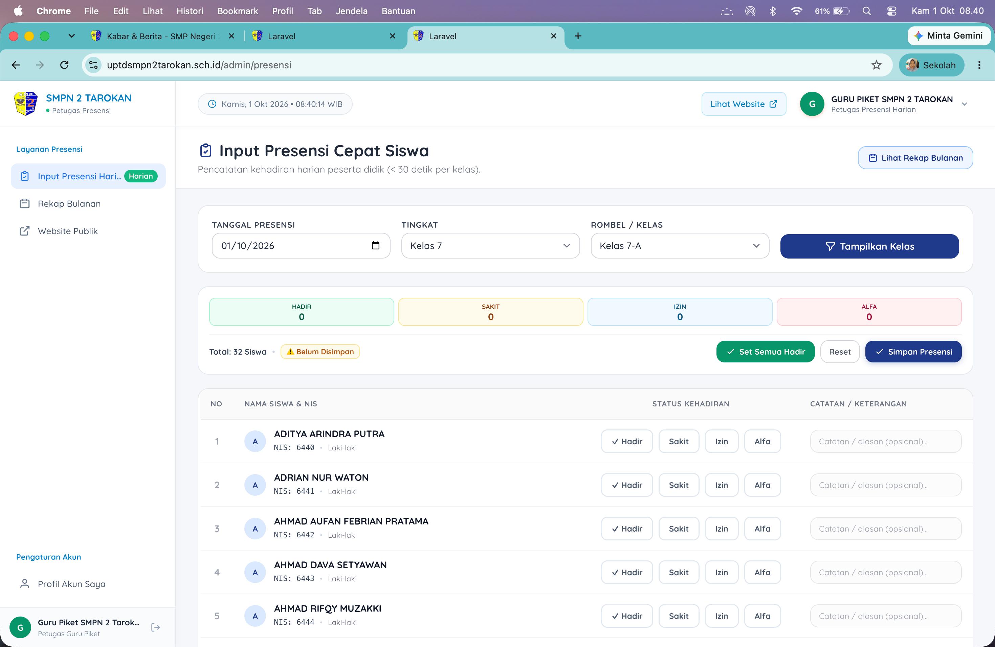Image resolution: width=995 pixels, height=647 pixels.
Task: Open Chrome three-dot menu
Action: [979, 65]
